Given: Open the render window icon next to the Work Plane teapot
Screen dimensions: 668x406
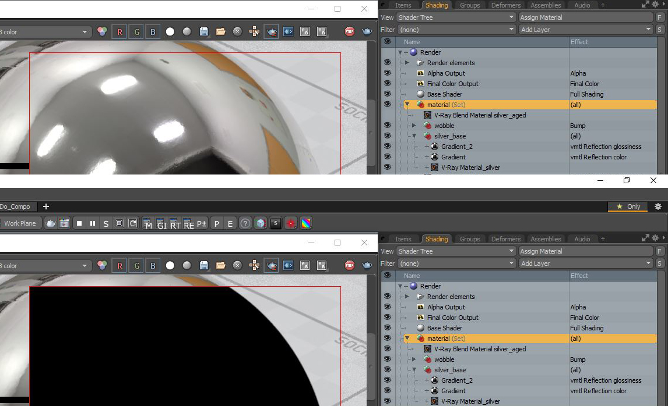Looking at the screenshot, I should (x=64, y=223).
